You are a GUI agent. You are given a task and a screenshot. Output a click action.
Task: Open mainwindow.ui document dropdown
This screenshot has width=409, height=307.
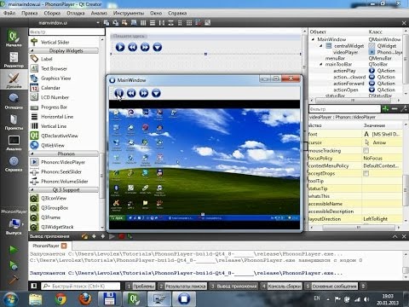point(98,23)
